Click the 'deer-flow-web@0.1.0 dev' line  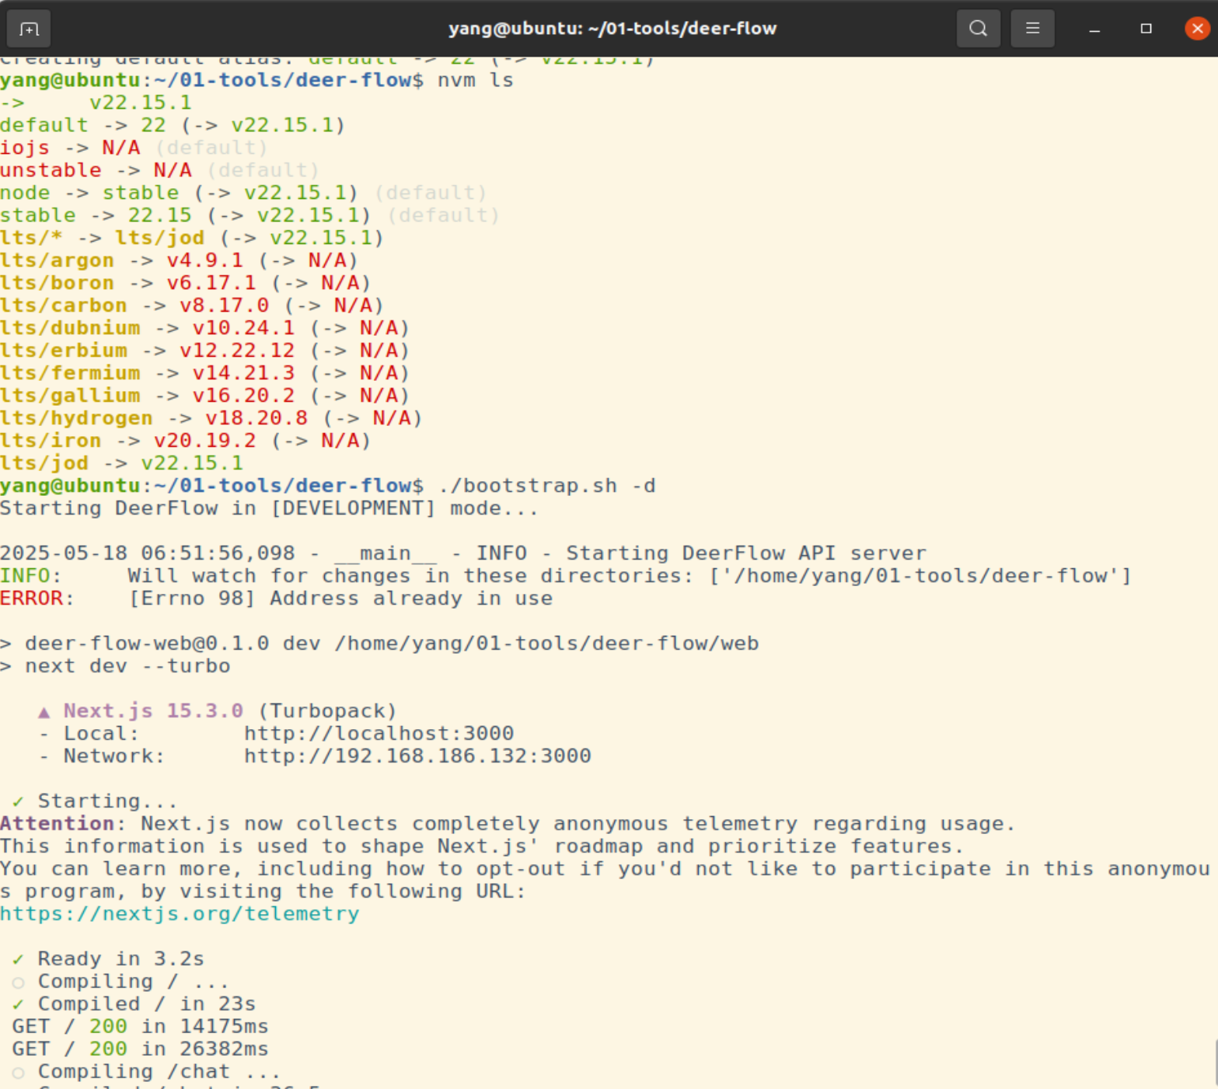(379, 644)
